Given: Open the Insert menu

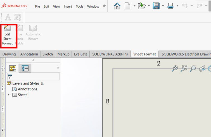Looking at the screenshot, I should tap(68, 6).
